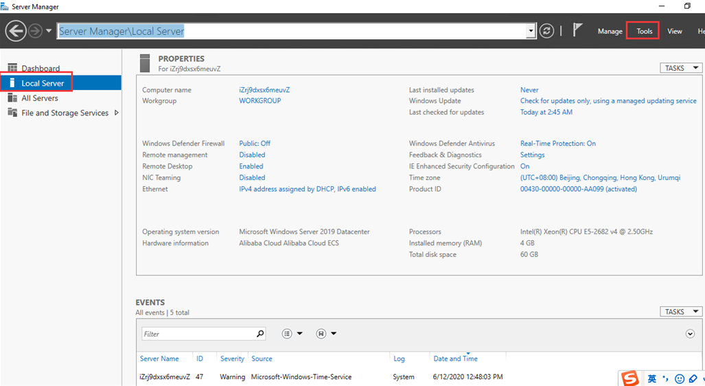The image size is (705, 386).
Task: Click the Remote management Disabled link
Action: (x=252, y=155)
